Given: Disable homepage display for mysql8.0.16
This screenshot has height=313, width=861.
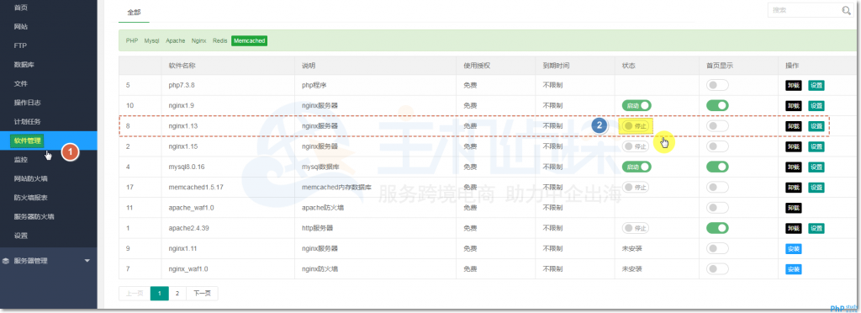Looking at the screenshot, I should pyautogui.click(x=717, y=167).
